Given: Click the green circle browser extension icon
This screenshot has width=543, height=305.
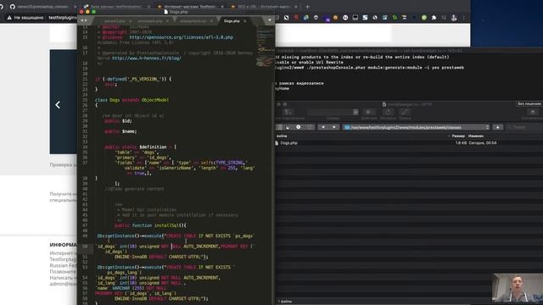Looking at the screenshot, I should click(424, 18).
